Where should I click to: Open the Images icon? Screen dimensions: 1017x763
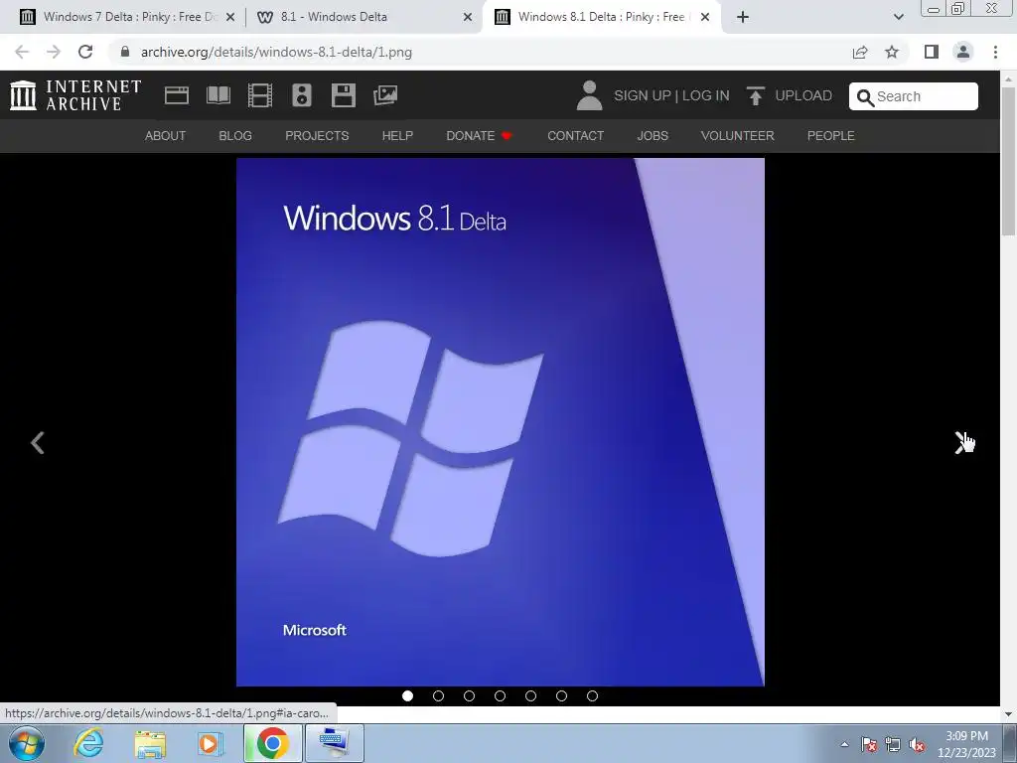pyautogui.click(x=385, y=95)
